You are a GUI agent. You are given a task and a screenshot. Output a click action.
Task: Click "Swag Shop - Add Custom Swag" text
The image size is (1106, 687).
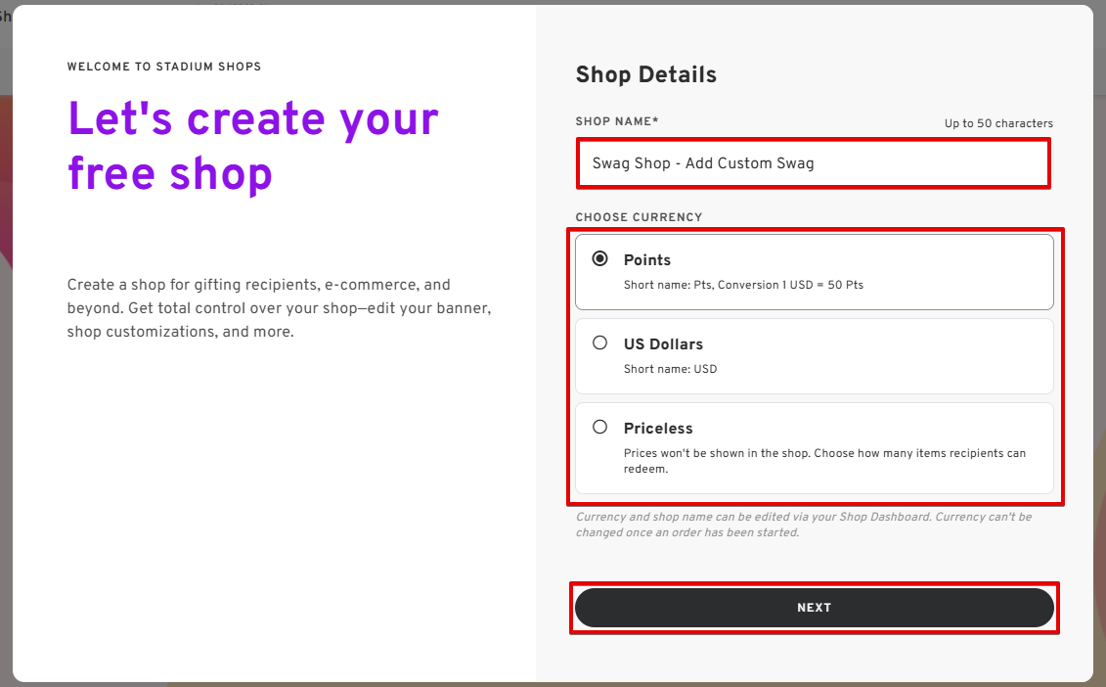[x=703, y=163]
